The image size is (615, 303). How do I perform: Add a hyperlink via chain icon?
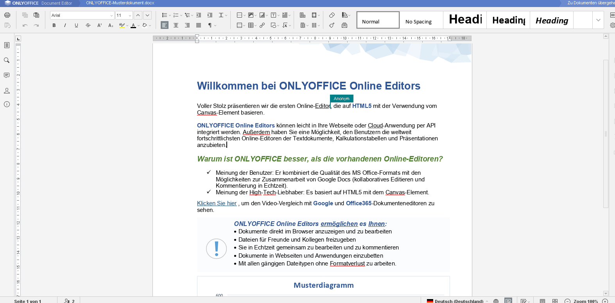coord(262,25)
